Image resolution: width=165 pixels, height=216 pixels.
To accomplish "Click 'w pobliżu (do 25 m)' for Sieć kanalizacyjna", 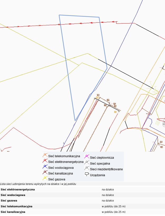I will click(x=114, y=212).
